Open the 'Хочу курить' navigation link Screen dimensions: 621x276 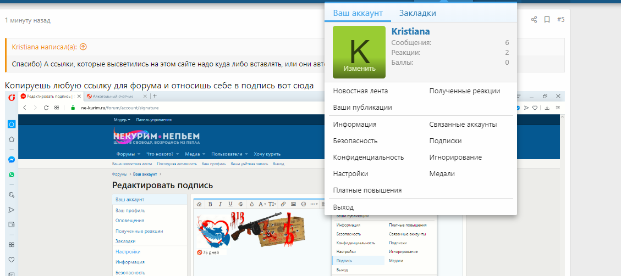[x=267, y=154]
